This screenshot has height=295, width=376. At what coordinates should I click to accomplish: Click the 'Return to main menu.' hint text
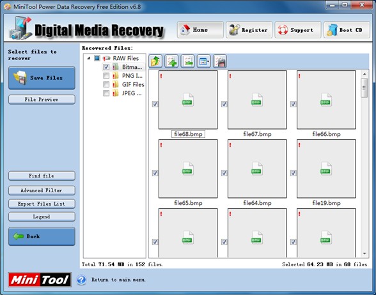click(118, 280)
